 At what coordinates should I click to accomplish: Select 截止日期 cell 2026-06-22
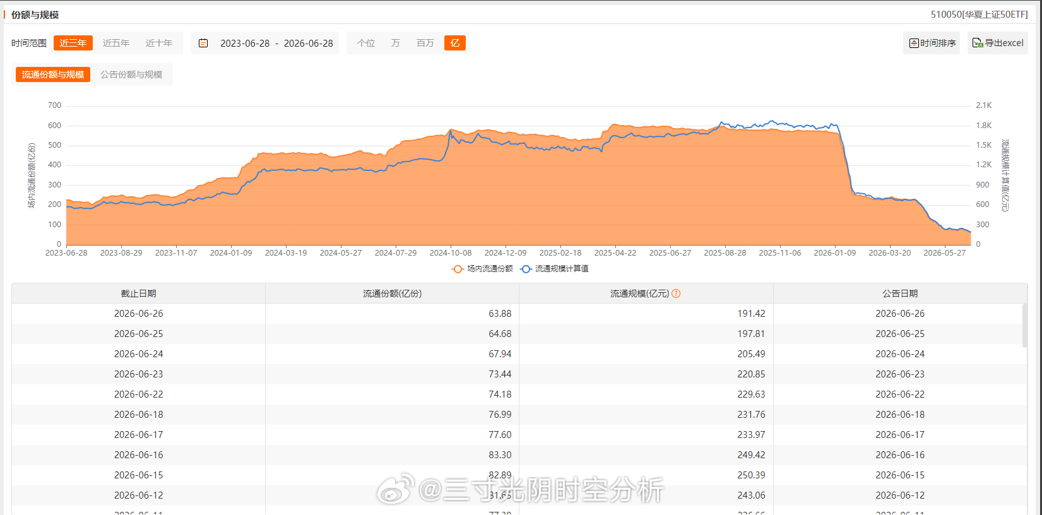tap(139, 394)
